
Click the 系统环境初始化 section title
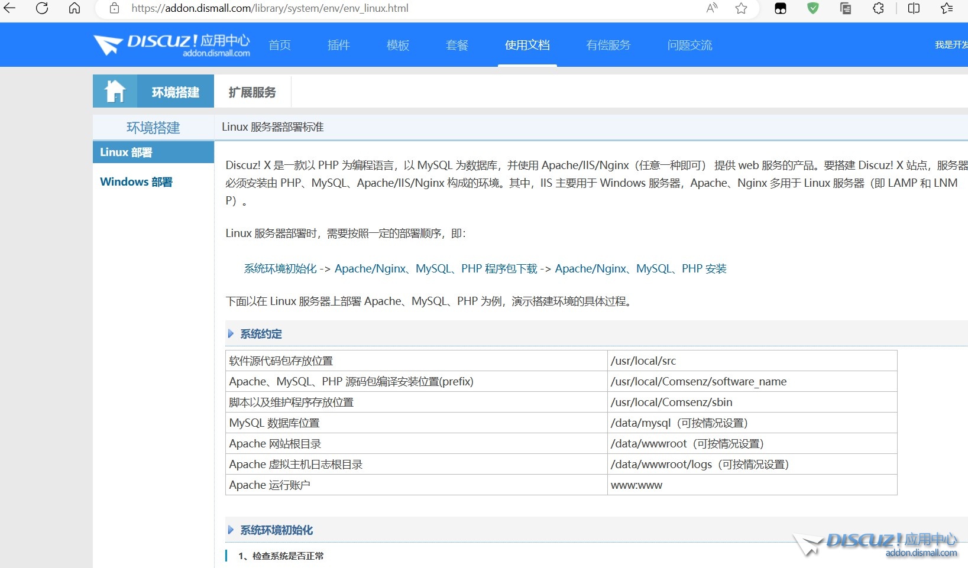[277, 530]
